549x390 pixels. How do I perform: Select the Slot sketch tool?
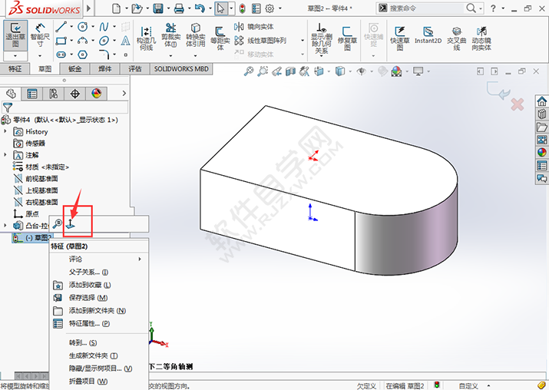(61, 55)
